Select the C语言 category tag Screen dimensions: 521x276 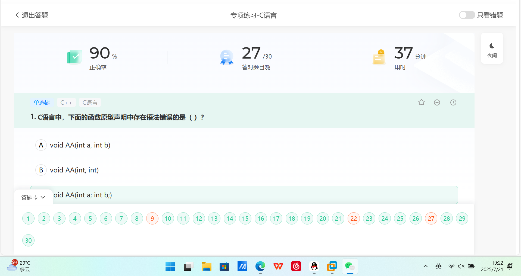click(x=90, y=102)
